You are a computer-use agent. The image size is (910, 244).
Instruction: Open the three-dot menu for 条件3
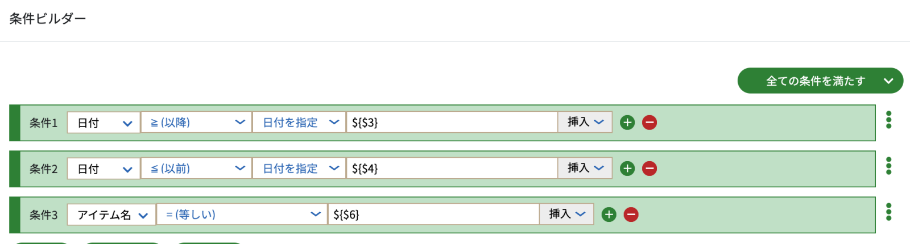888,212
